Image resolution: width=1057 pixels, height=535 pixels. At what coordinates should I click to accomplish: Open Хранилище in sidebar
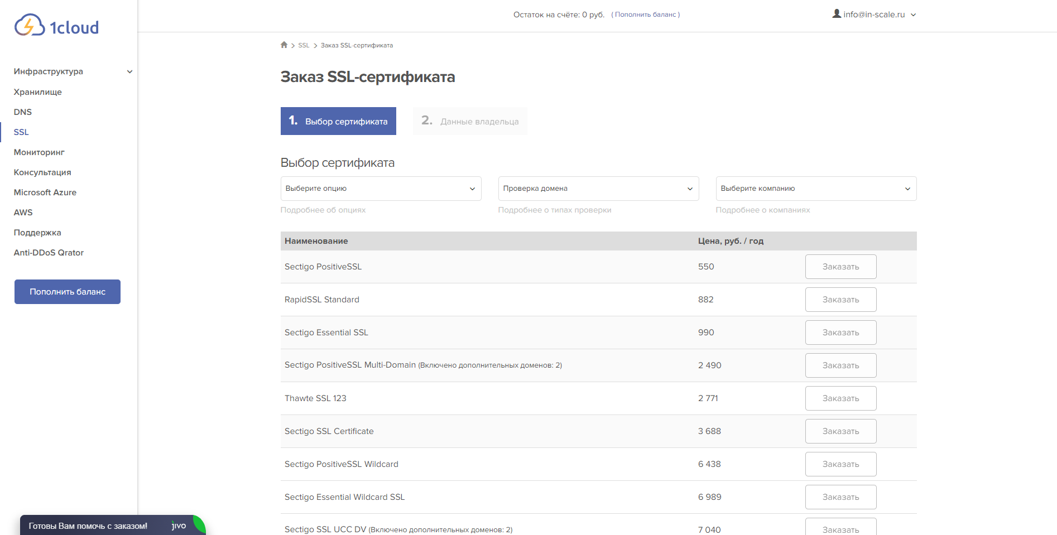38,92
